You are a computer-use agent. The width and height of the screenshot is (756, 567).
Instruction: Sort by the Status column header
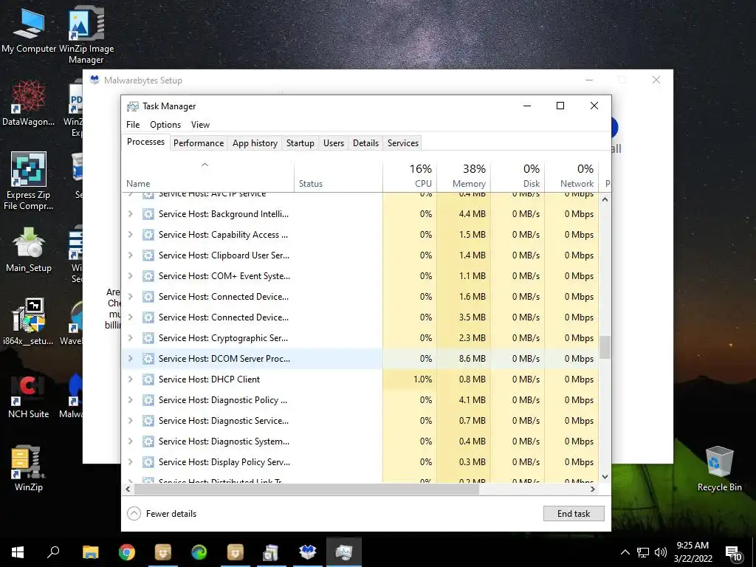(x=338, y=176)
